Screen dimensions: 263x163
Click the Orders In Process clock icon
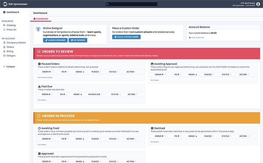39,116
